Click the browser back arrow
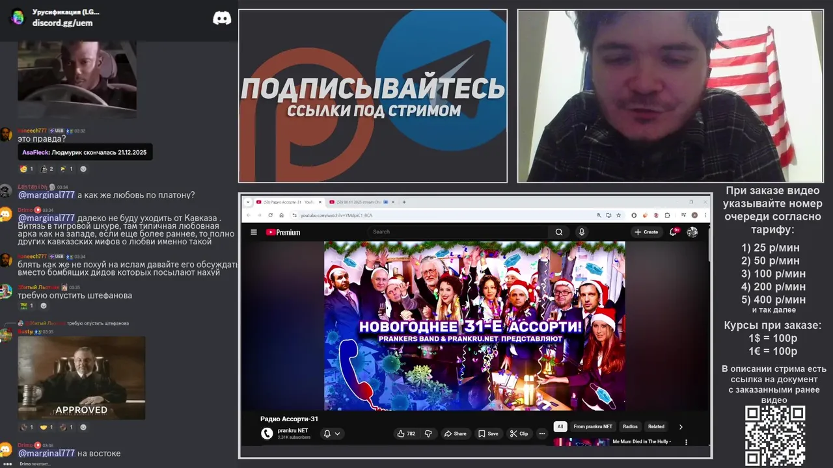Viewport: 833px width, 468px height. click(248, 215)
